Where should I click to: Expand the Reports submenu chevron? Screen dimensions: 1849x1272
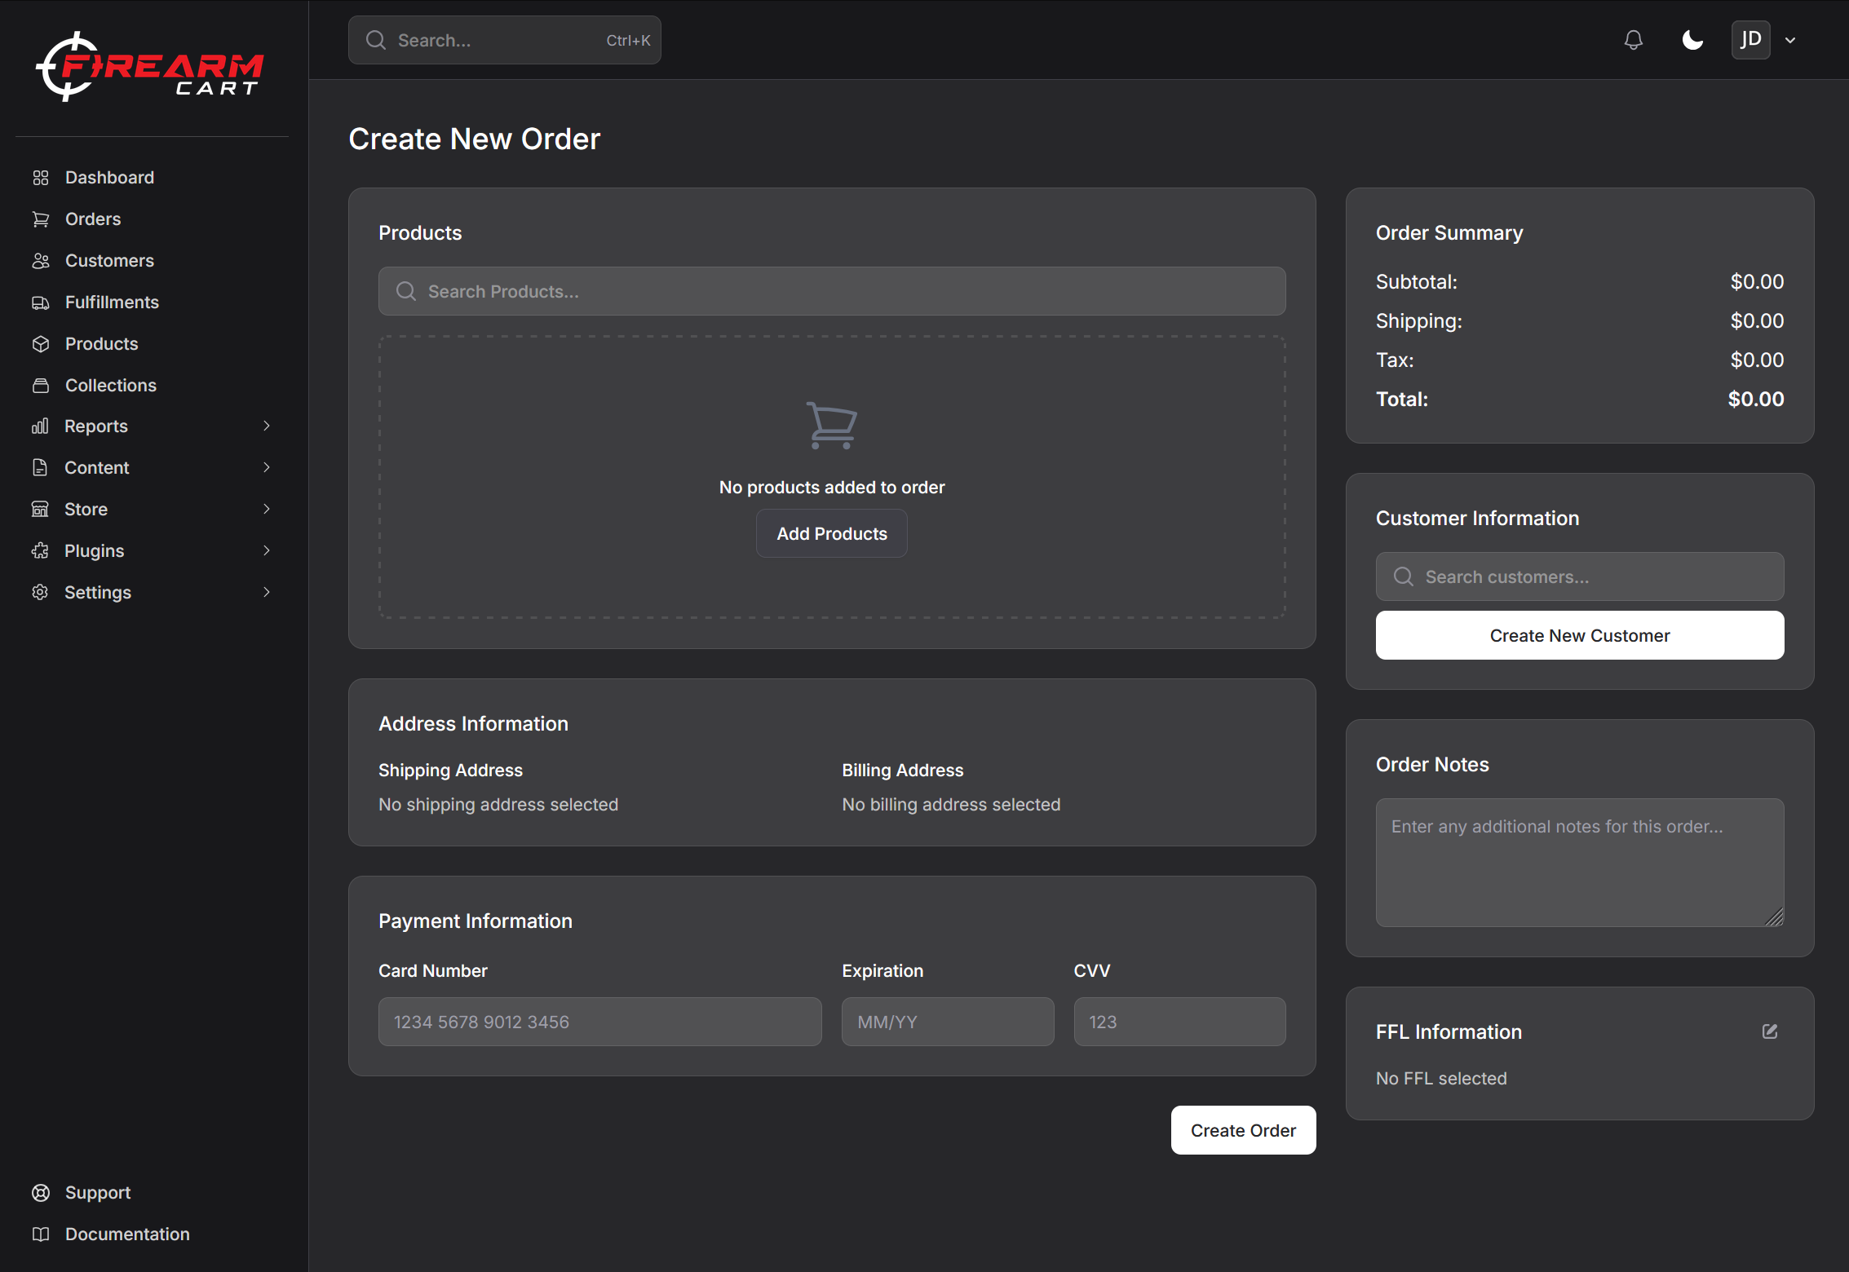tap(267, 426)
